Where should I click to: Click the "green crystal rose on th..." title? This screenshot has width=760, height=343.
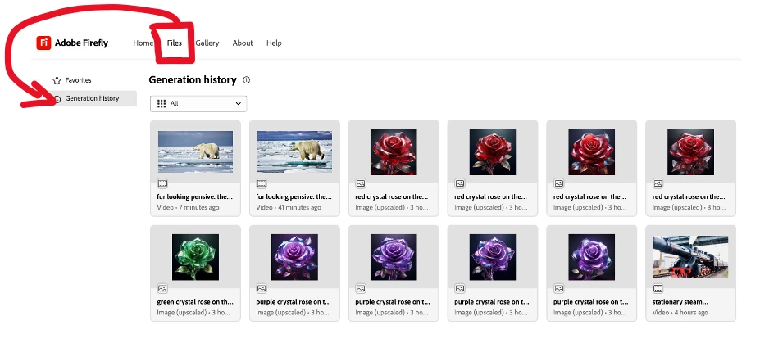(195, 302)
